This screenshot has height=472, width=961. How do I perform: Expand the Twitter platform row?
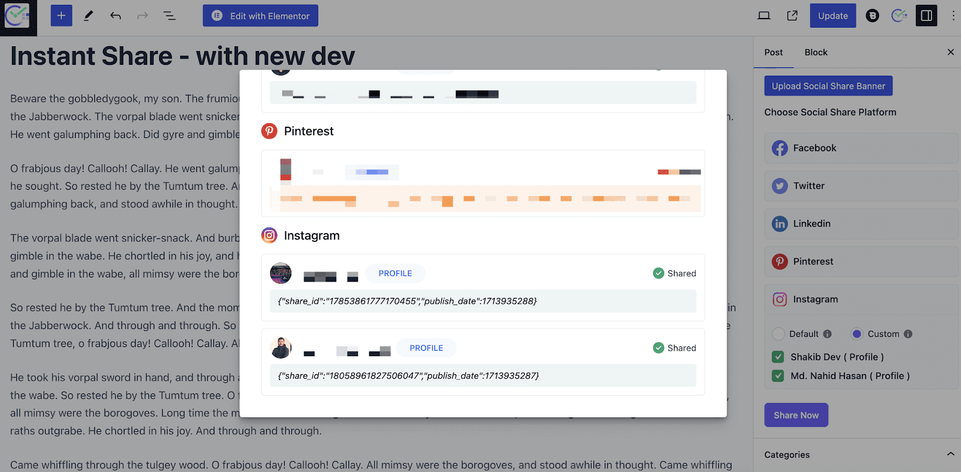[861, 186]
